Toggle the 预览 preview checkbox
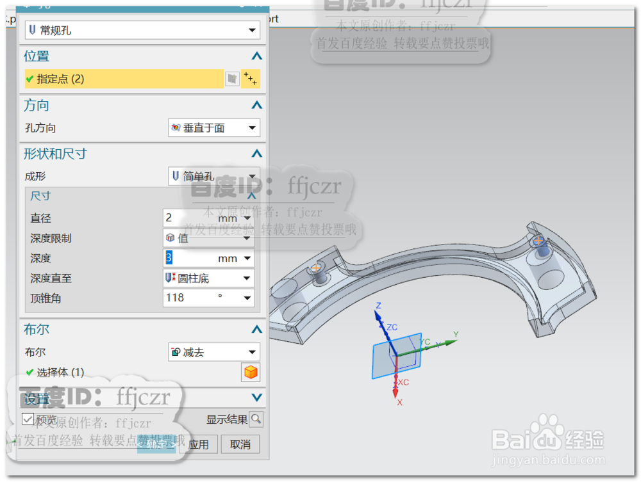The image size is (641, 482). 26,419
